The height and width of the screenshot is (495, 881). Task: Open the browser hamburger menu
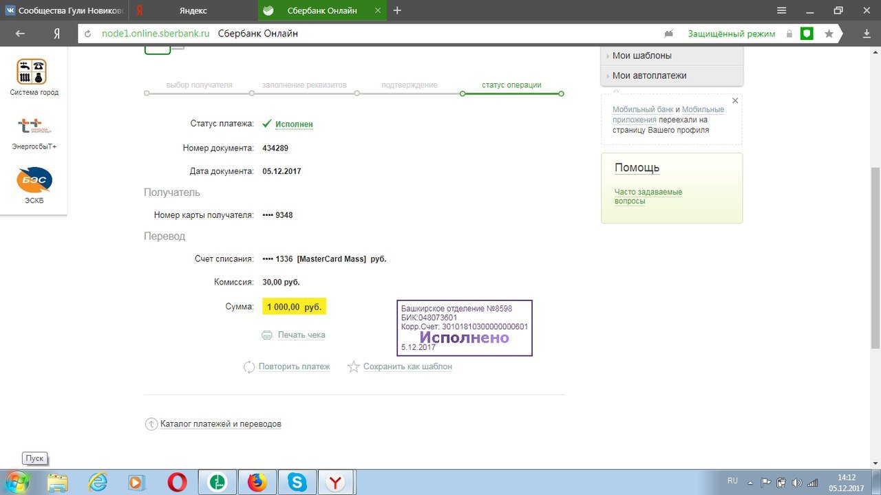(781, 10)
